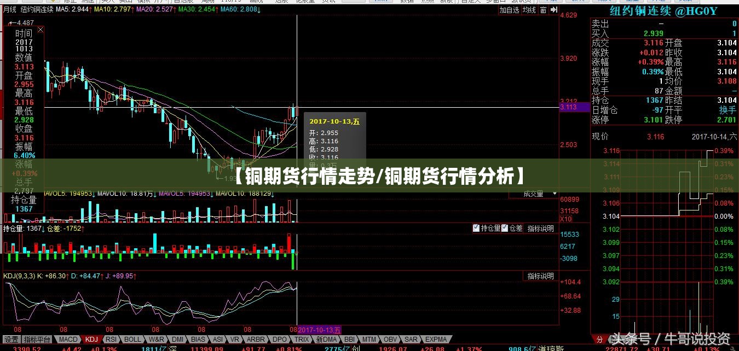The image size is (739, 351).
Task: Select the 月线 monthly period label
Action: (10, 10)
